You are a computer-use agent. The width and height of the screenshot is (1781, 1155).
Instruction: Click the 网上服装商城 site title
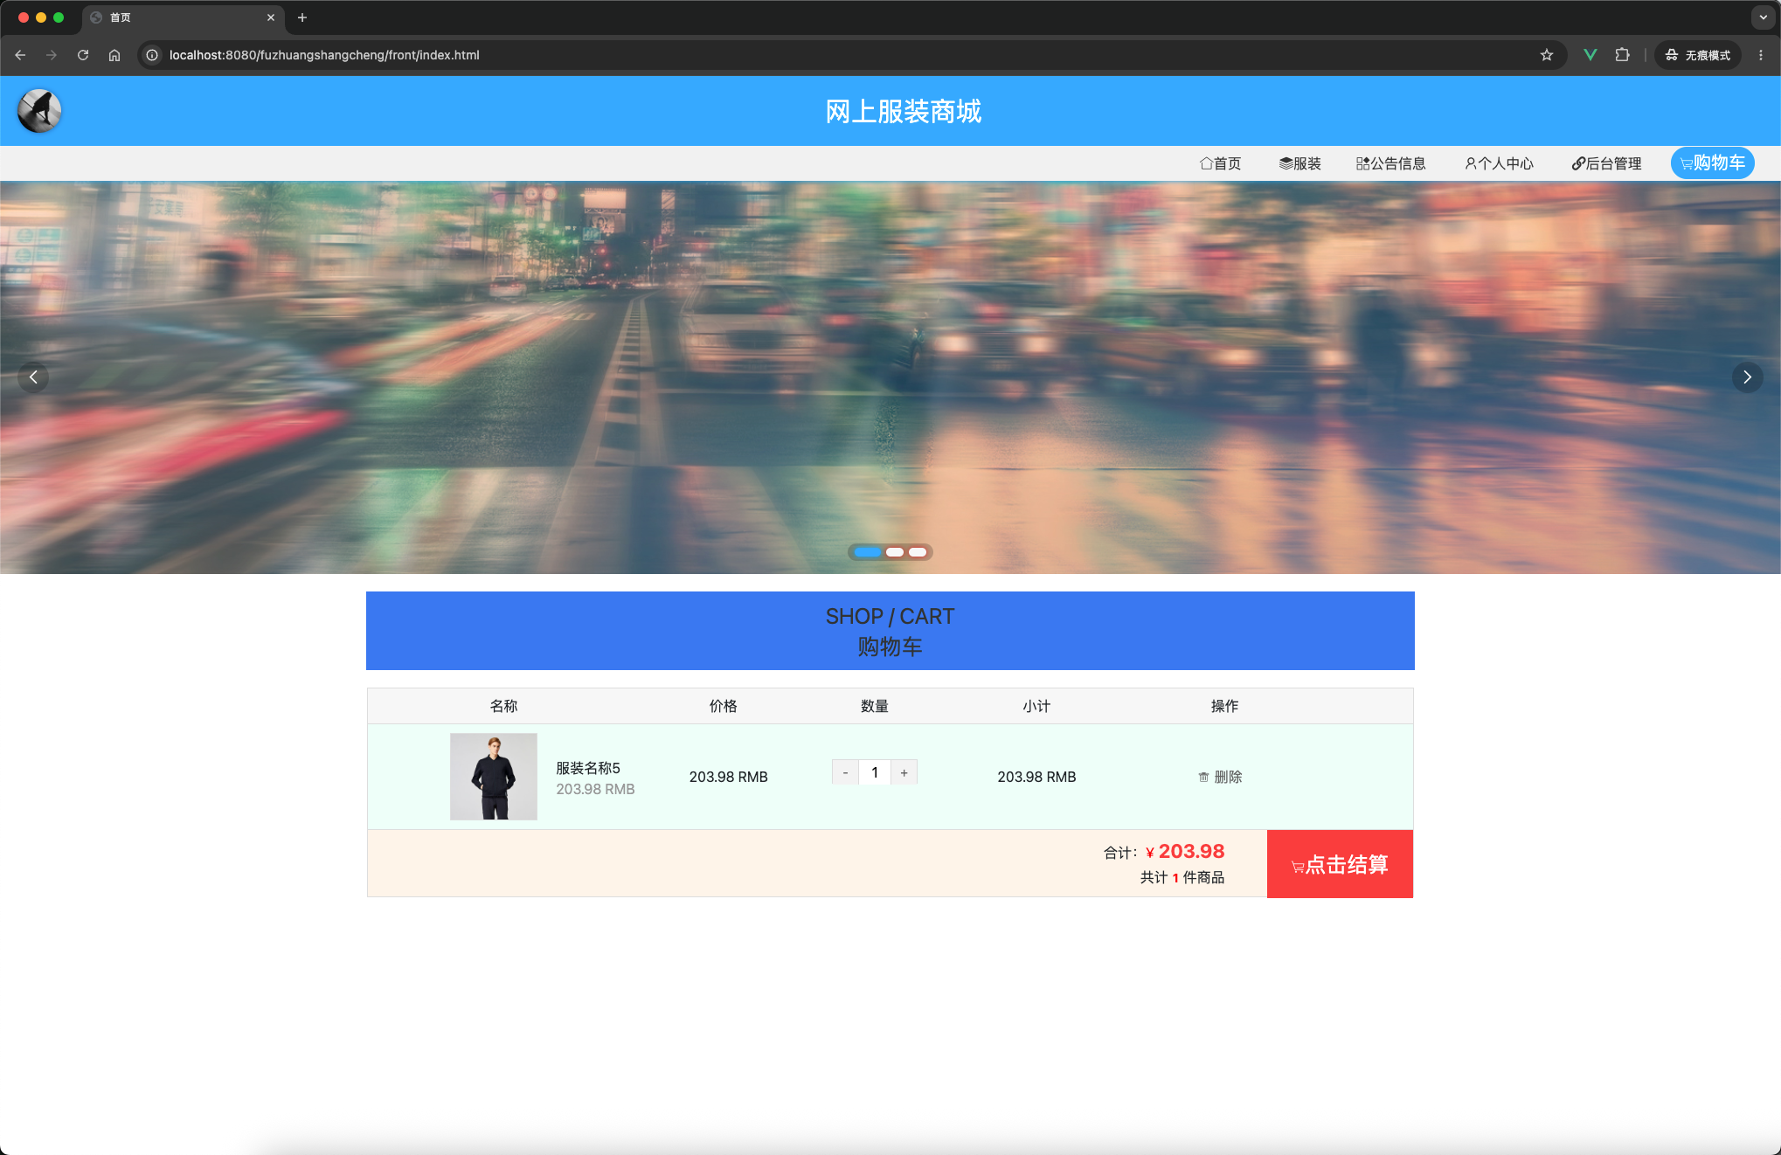click(x=904, y=112)
